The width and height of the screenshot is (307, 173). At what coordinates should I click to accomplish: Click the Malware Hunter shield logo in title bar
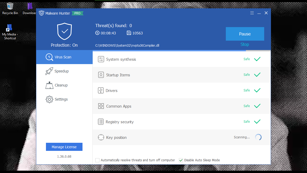click(41, 13)
